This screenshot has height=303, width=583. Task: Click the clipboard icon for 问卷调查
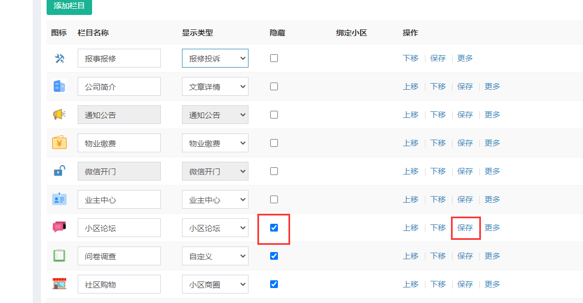point(59,256)
